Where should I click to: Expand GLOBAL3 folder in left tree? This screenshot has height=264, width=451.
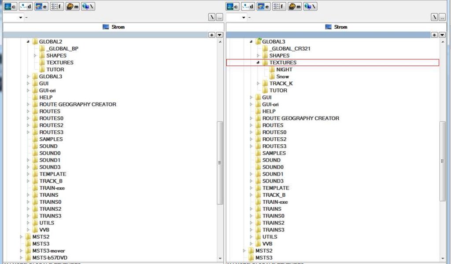(x=28, y=77)
